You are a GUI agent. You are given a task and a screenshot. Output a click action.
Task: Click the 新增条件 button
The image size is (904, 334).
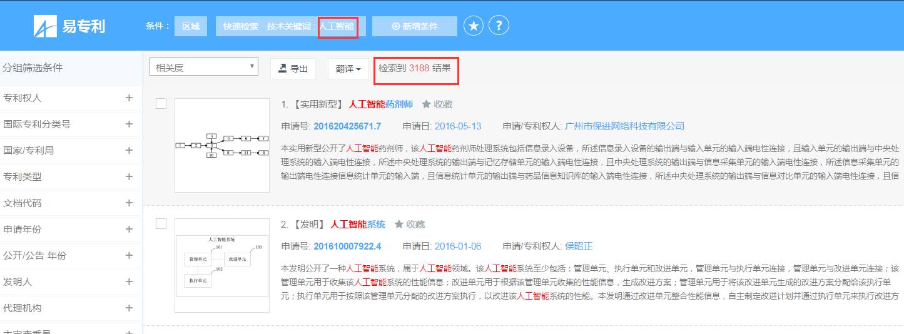(x=414, y=26)
